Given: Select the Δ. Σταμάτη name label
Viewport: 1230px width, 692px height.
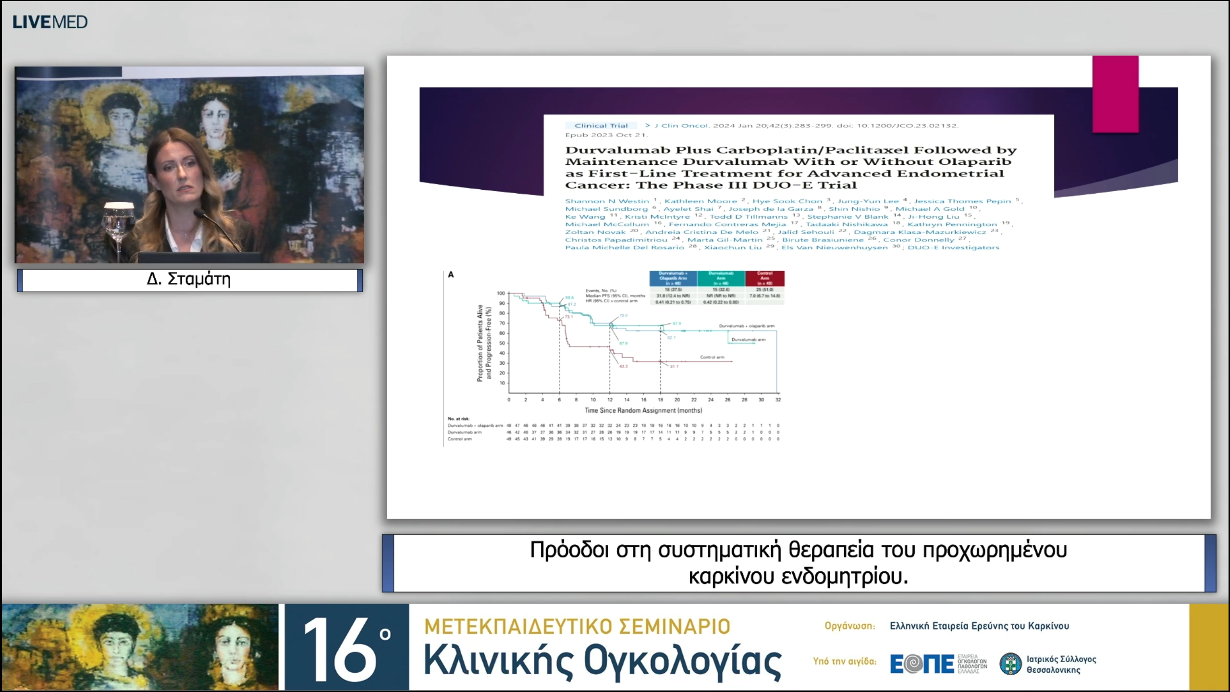Looking at the screenshot, I should click(x=189, y=280).
